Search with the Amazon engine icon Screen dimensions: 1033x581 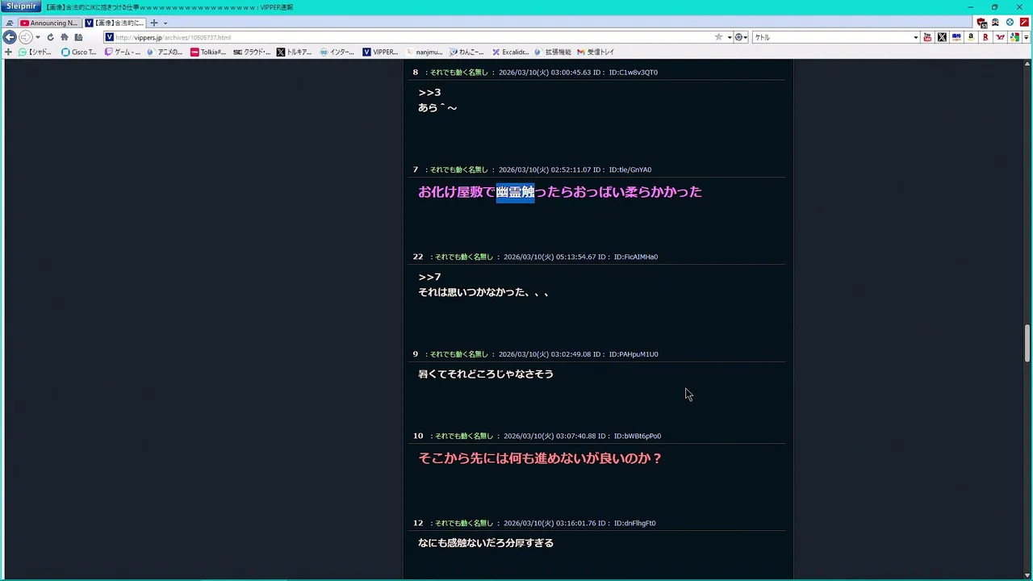coord(971,37)
